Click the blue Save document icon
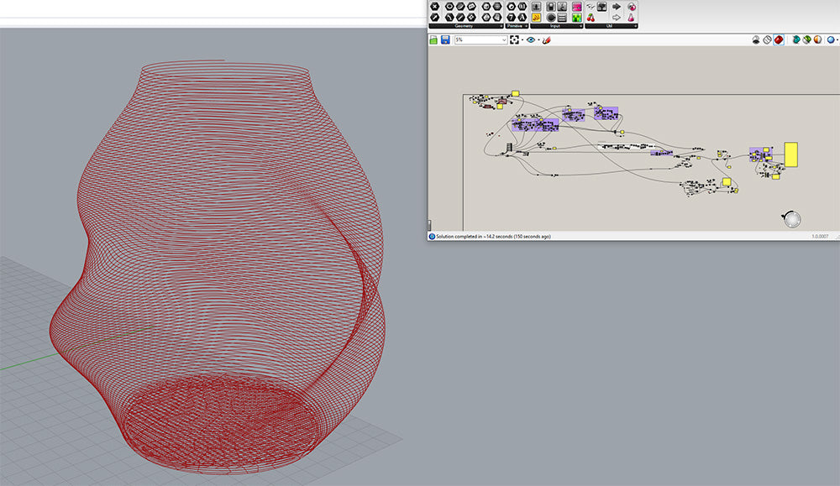Screen dimensions: 840x486 tap(445, 39)
